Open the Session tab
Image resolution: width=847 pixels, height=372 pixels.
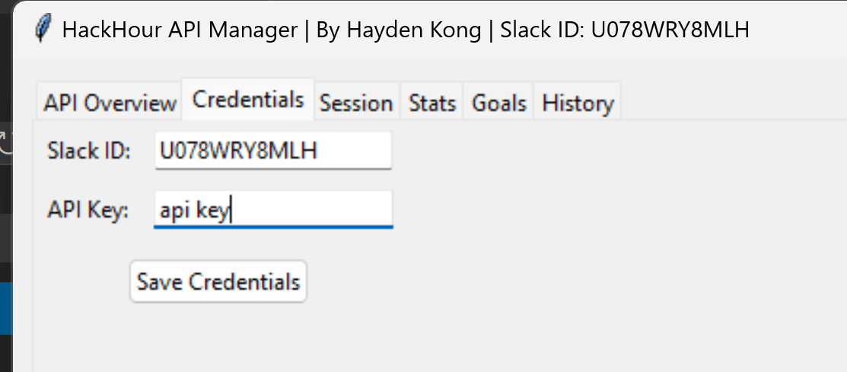pyautogui.click(x=356, y=103)
